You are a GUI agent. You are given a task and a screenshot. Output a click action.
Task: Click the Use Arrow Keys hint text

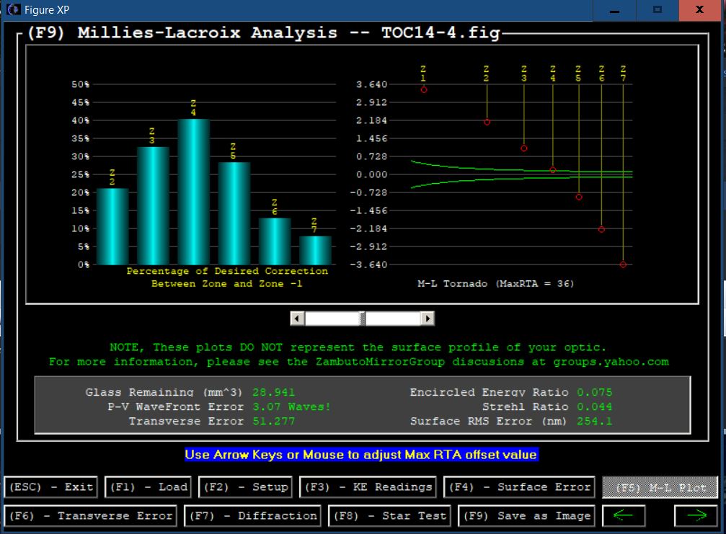pos(360,455)
